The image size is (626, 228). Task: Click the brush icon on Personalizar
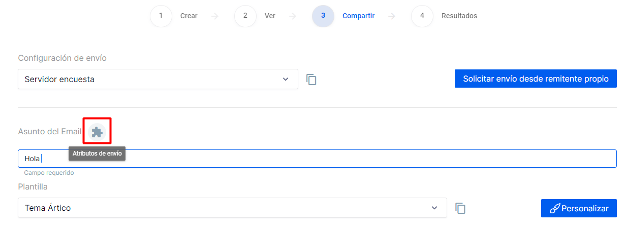click(x=554, y=208)
